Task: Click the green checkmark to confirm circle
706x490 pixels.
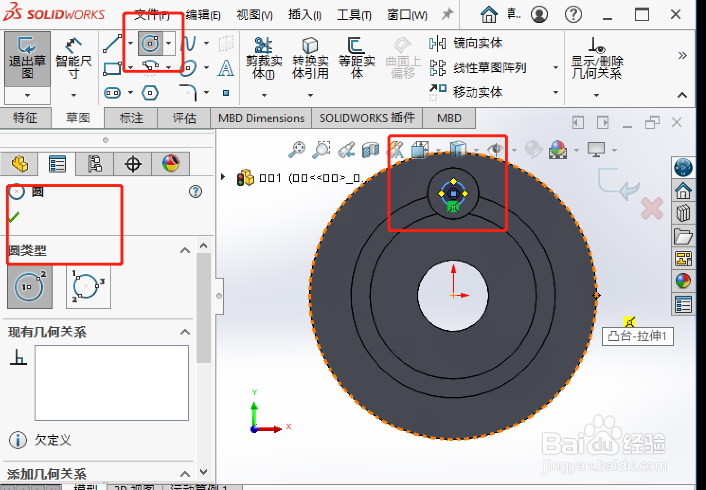Action: click(13, 217)
